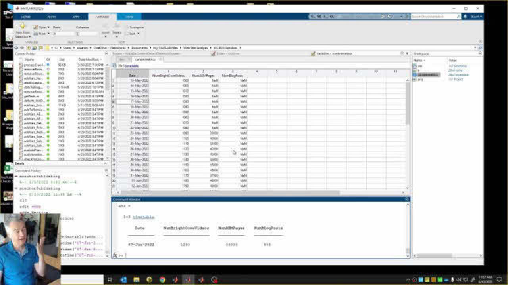Expand Current Folder panel actions menu

coord(106,54)
